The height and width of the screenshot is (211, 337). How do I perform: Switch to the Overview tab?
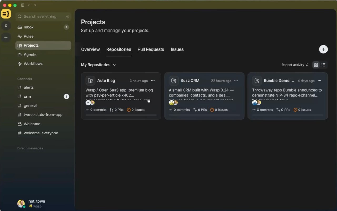pyautogui.click(x=90, y=49)
